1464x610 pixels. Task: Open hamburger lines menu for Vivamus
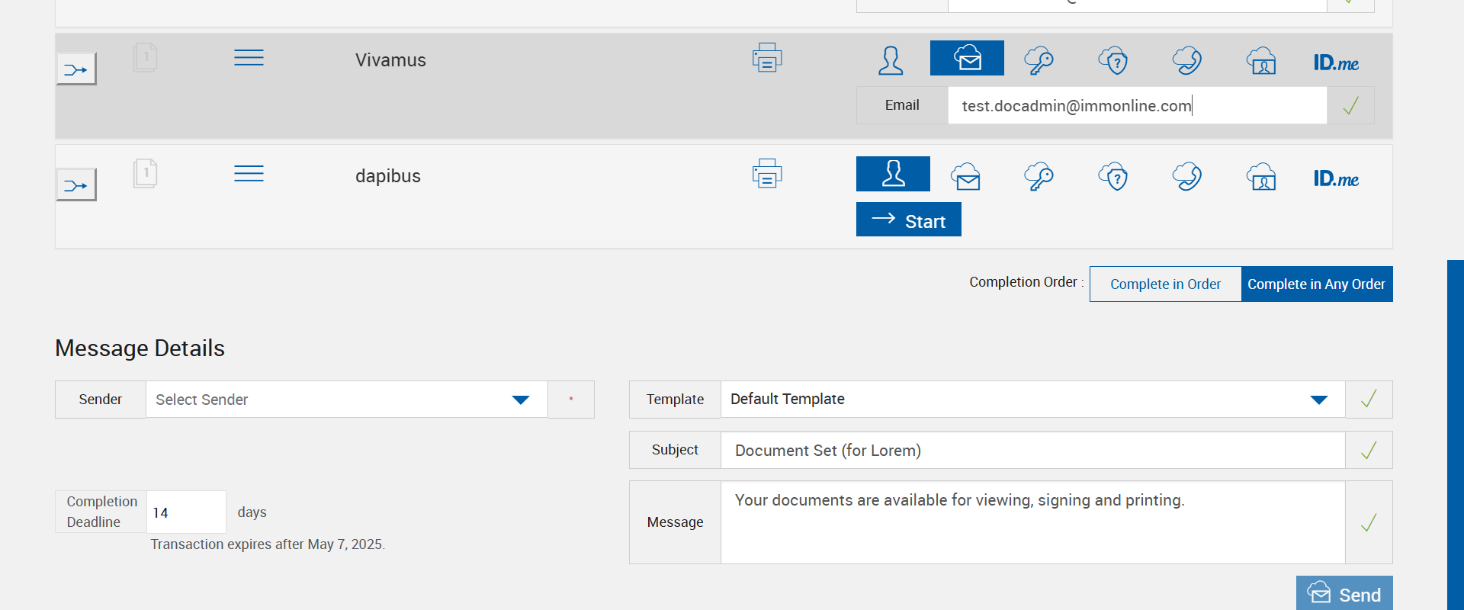click(x=249, y=58)
